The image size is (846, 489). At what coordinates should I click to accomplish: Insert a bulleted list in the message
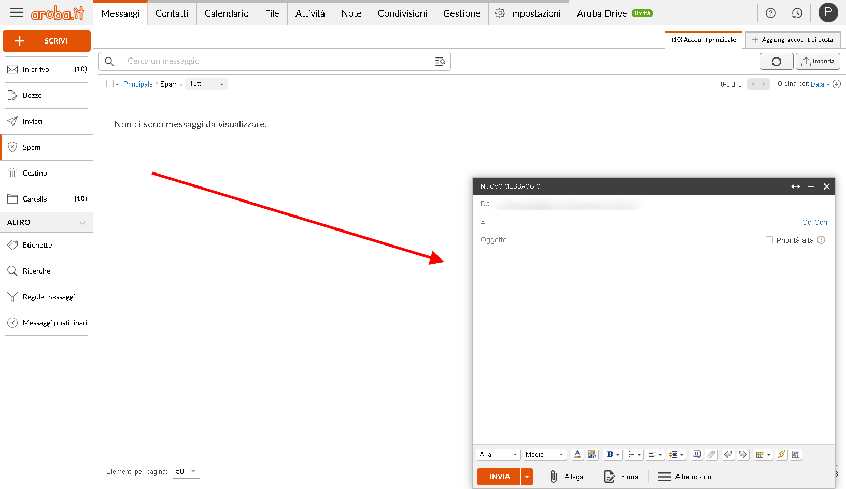630,454
